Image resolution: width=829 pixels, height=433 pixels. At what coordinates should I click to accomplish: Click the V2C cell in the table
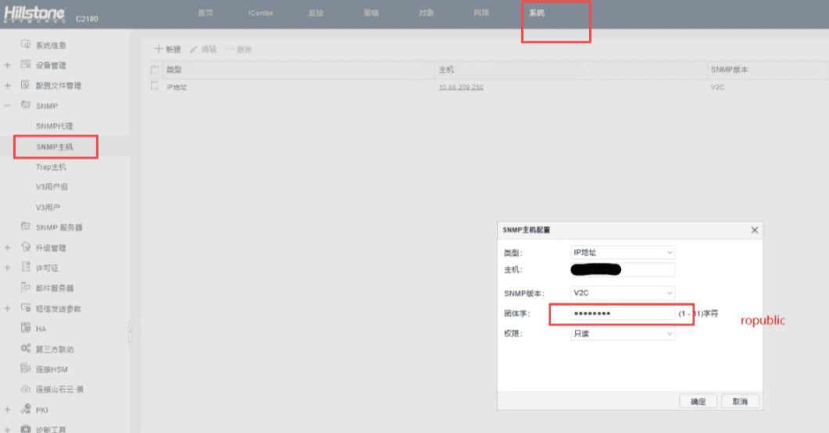click(x=717, y=87)
